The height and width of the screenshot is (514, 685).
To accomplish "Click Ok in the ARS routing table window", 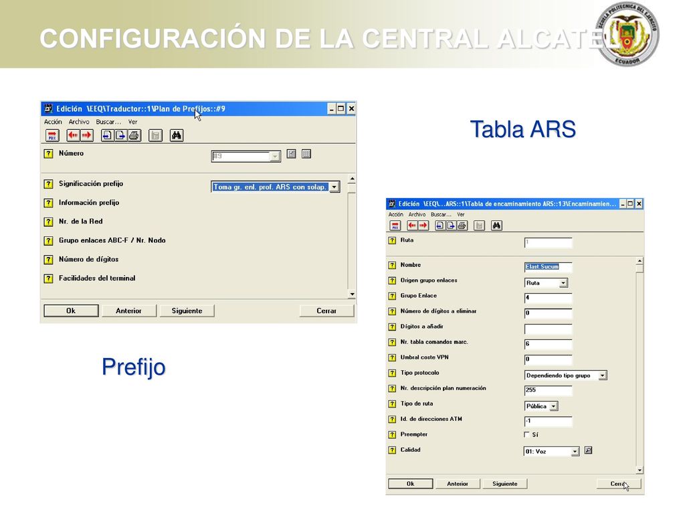I will (x=410, y=484).
